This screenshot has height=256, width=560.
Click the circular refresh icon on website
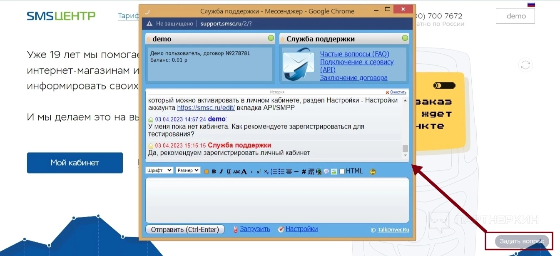pyautogui.click(x=526, y=65)
